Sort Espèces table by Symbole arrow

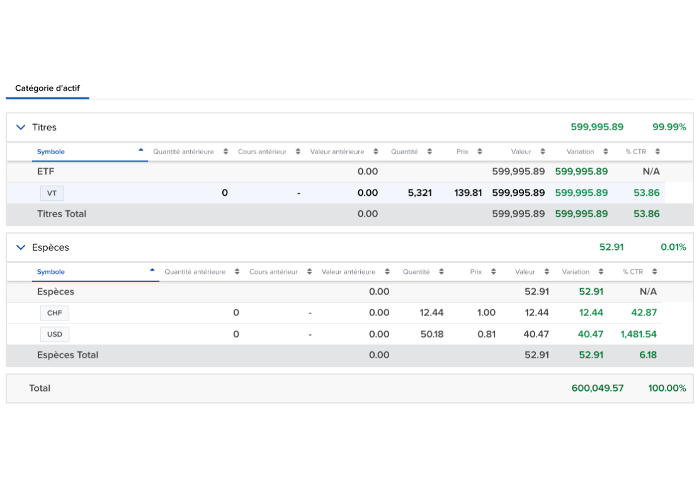152,271
